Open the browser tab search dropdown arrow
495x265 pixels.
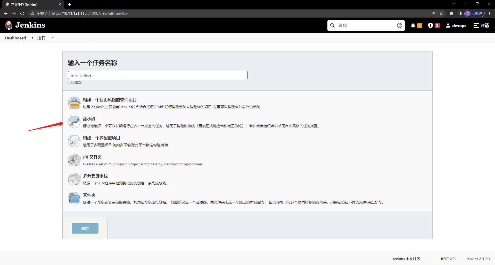pos(453,4)
